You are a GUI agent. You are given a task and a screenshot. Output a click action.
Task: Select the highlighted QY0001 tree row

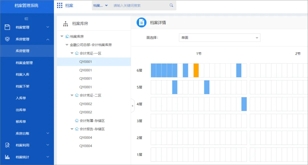point(94,62)
